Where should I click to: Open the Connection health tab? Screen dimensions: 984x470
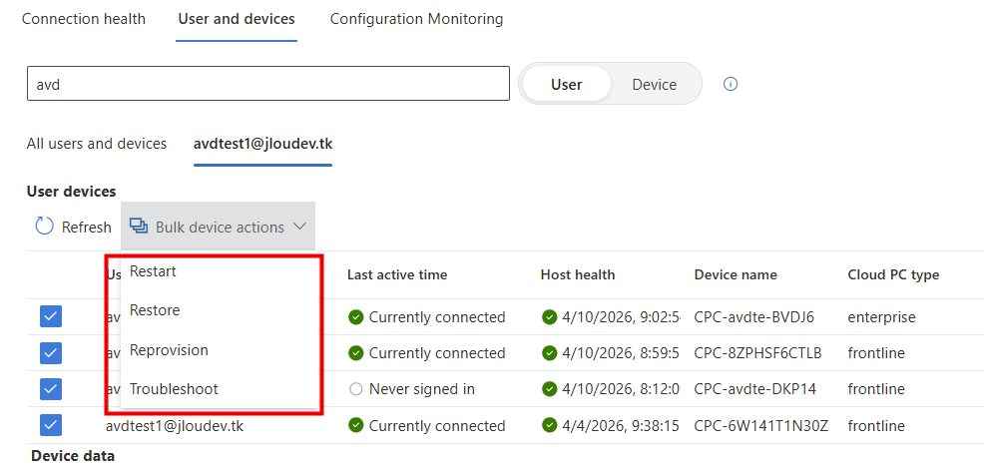pyautogui.click(x=84, y=19)
